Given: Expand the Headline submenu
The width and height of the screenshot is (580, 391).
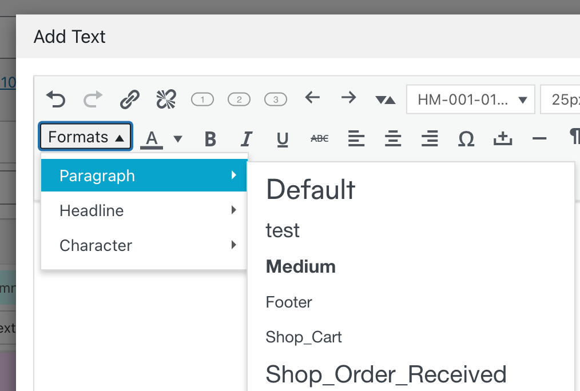Looking at the screenshot, I should click(x=144, y=210).
